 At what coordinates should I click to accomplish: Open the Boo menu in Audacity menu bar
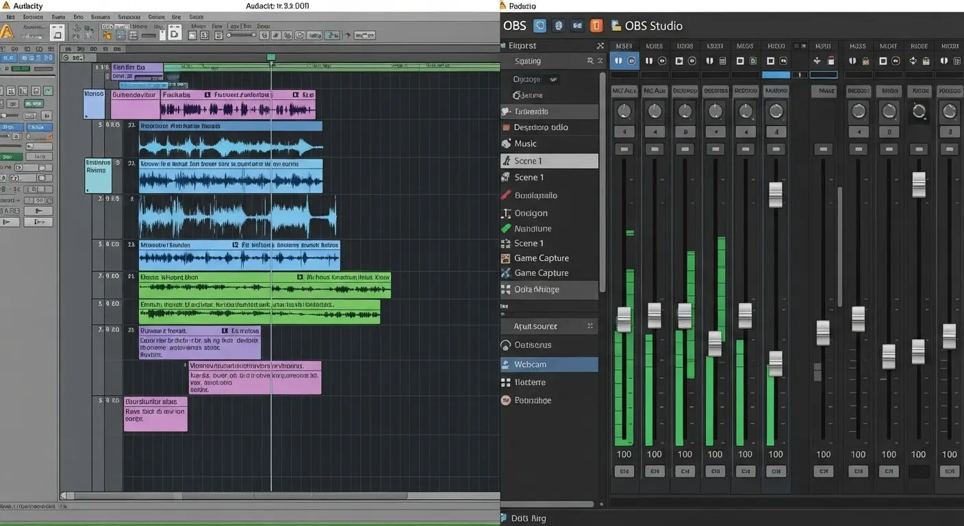(78, 16)
